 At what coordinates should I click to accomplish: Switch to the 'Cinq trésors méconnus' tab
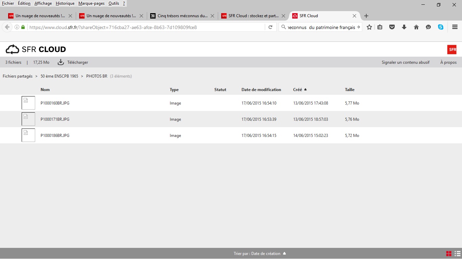(x=182, y=16)
